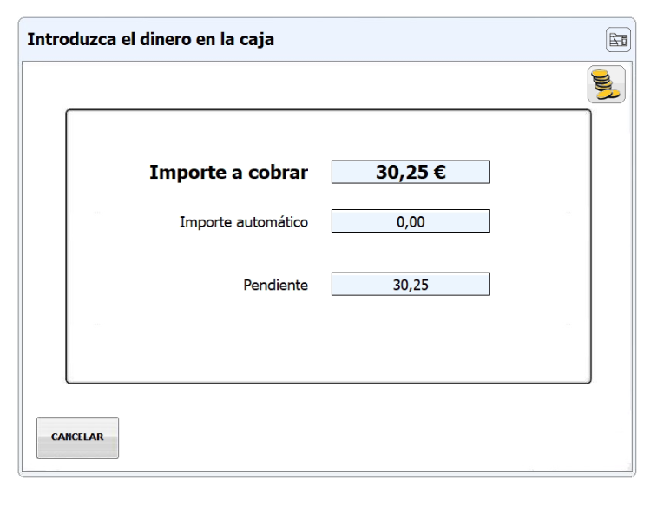657x506 pixels.
Task: Click the Pendiente field showing 30,25
Action: click(x=411, y=284)
